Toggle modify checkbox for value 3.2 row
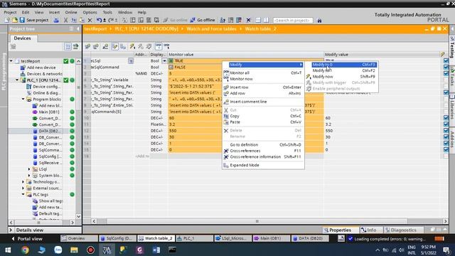Viewport: 455px width, 256px height. 446,124
